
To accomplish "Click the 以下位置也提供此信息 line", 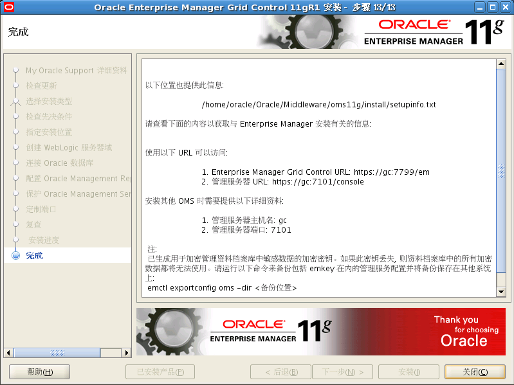I will click(x=185, y=85).
